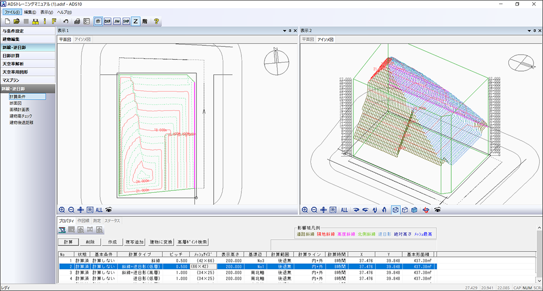Image resolution: width=543 pixels, height=291 pixels.
Task: Switch to アイソメ図 tab in 表示1
Action: (x=82, y=39)
